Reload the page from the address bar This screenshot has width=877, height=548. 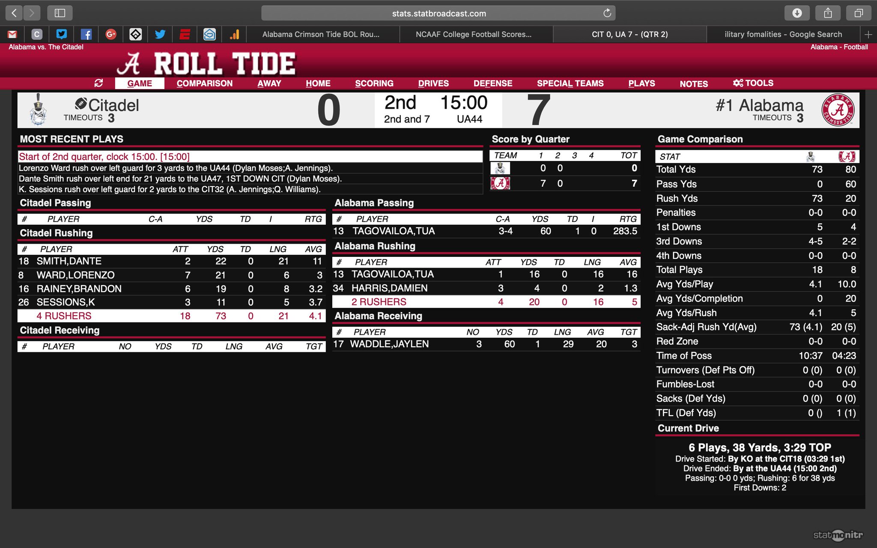(x=607, y=13)
